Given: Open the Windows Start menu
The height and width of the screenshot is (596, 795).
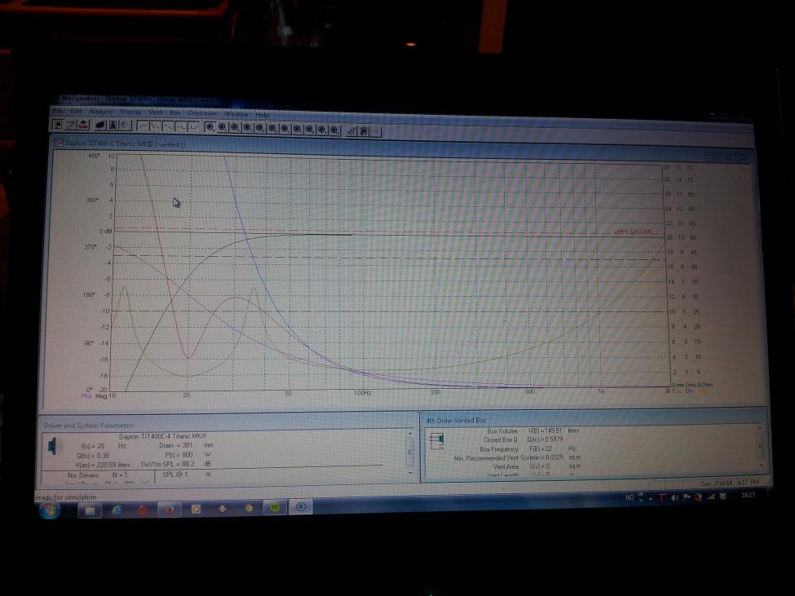Looking at the screenshot, I should click(x=51, y=510).
